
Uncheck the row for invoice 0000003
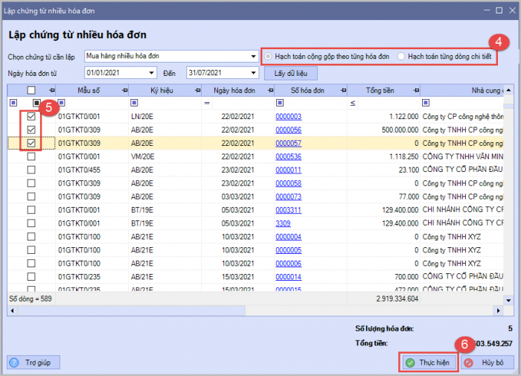31,117
